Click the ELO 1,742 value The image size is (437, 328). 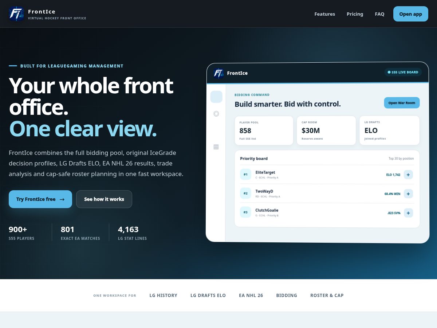pyautogui.click(x=393, y=175)
